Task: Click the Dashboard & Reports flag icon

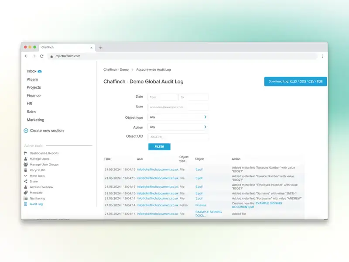Action: pyautogui.click(x=26, y=153)
